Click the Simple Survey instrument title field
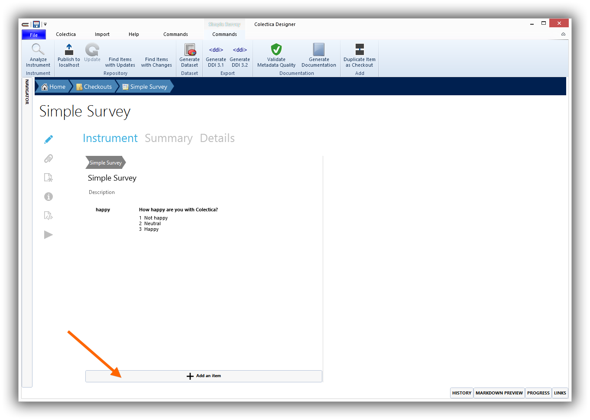 click(x=112, y=178)
